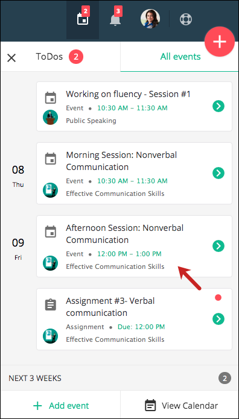
Task: Expand the NEXT 3 WEEKS section
Action: 119,378
